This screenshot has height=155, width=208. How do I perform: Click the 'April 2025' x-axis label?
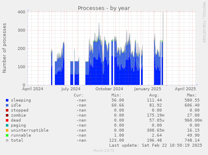pos(185,89)
